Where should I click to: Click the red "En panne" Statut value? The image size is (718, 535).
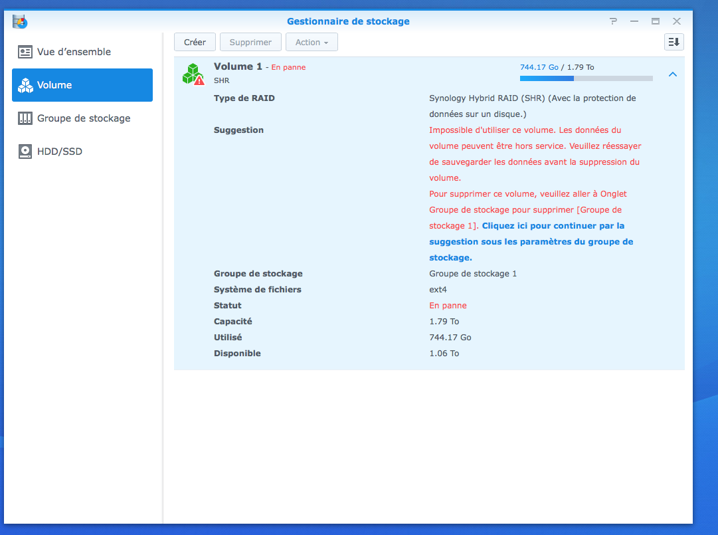[x=448, y=306]
